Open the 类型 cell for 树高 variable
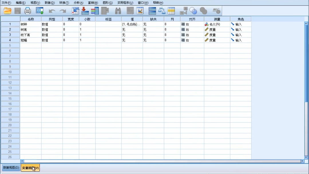The image size is (309, 174). (x=52, y=29)
